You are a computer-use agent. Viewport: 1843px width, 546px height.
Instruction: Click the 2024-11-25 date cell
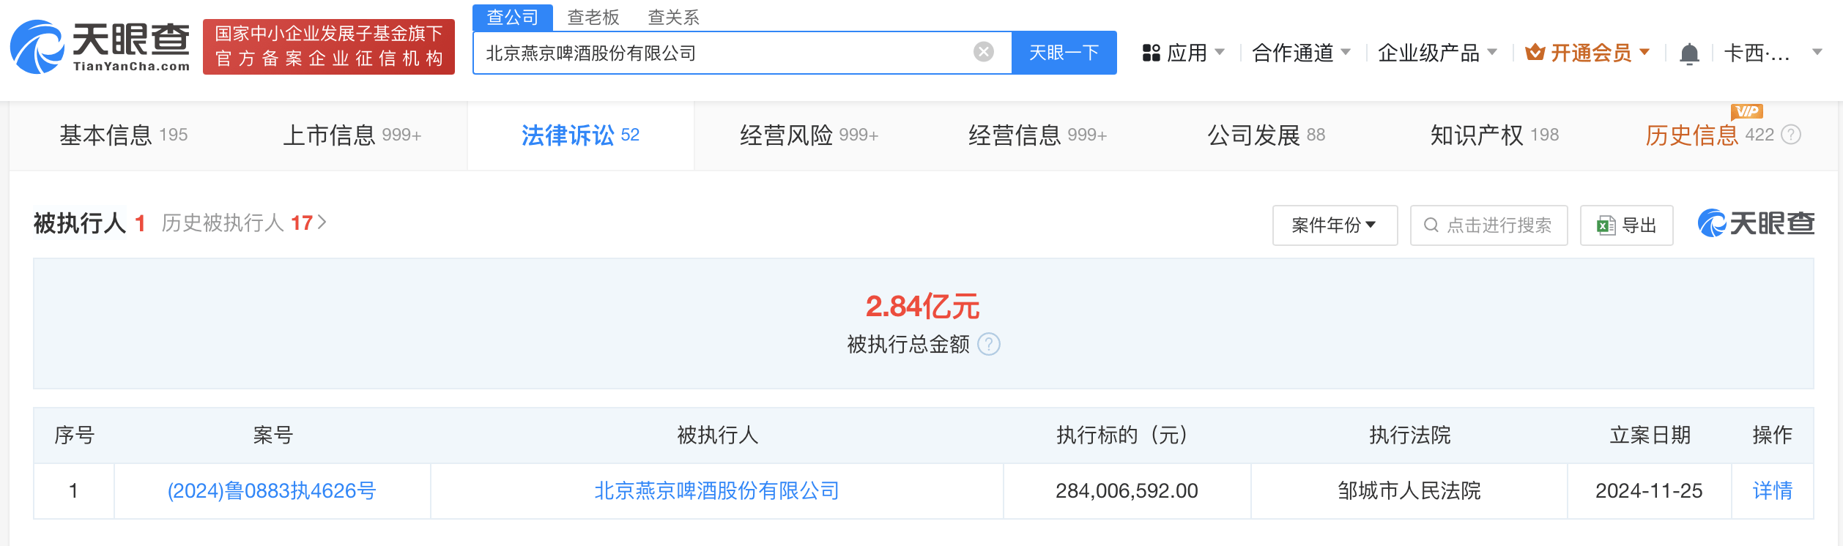[x=1649, y=491]
